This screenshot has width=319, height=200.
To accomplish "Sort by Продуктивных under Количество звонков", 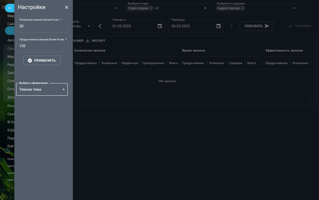I will 86,63.
